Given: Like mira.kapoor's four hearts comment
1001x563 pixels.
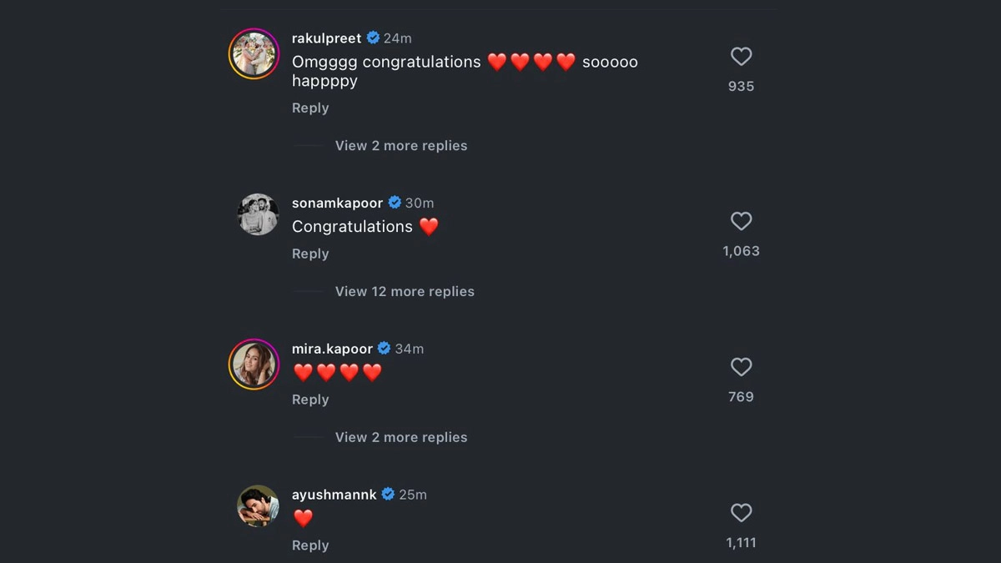Looking at the screenshot, I should pyautogui.click(x=741, y=367).
